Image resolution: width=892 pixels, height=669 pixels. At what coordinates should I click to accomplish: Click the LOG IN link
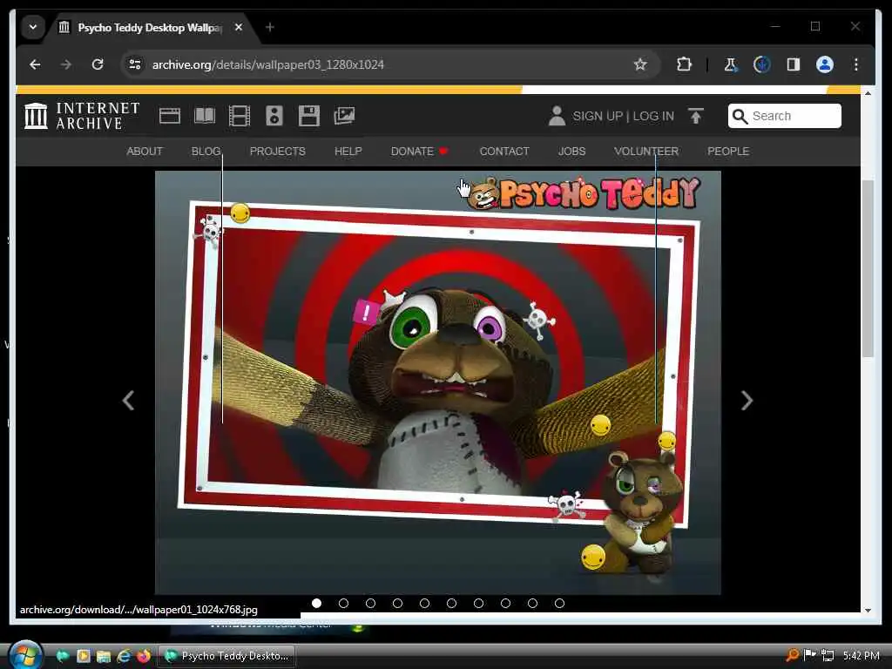tap(653, 116)
